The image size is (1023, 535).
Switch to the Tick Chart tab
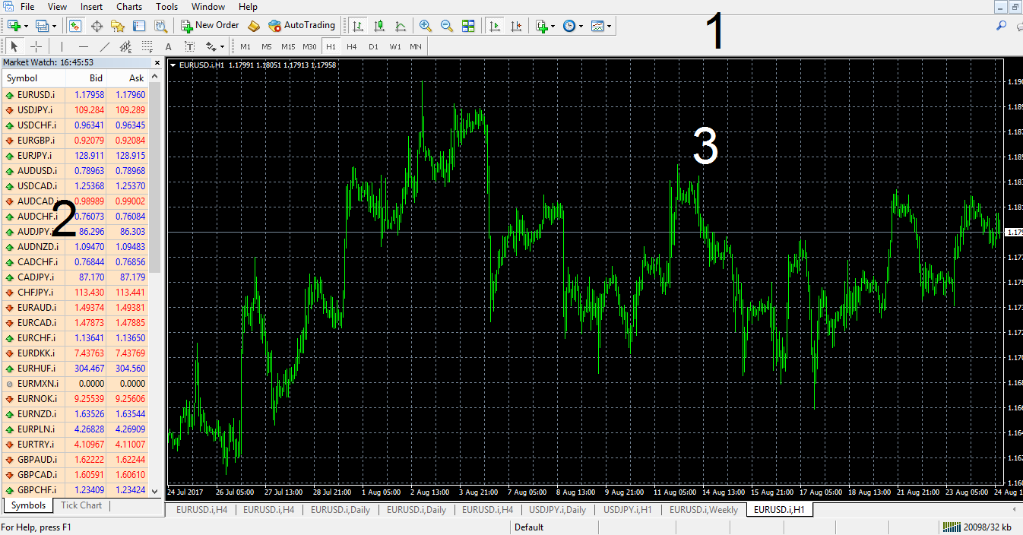coord(81,505)
